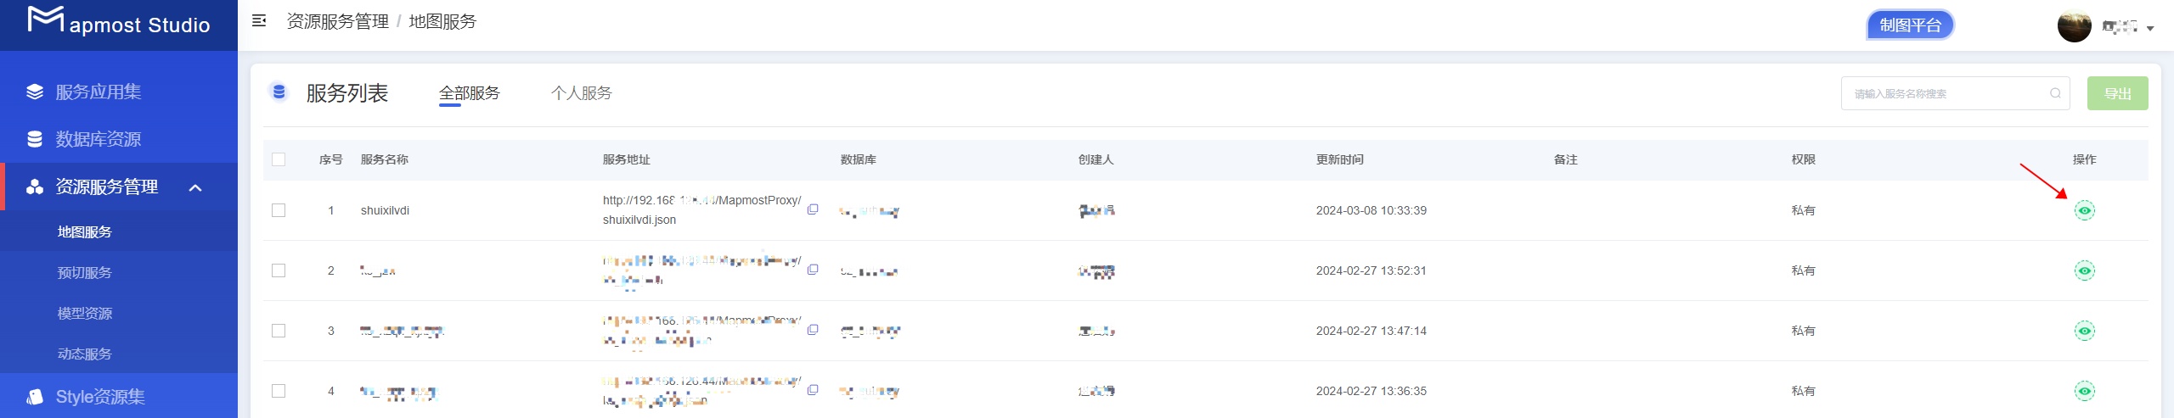Open 预切服务 in the sidebar submenu
Viewport: 2174px width, 418px height.
(x=85, y=273)
